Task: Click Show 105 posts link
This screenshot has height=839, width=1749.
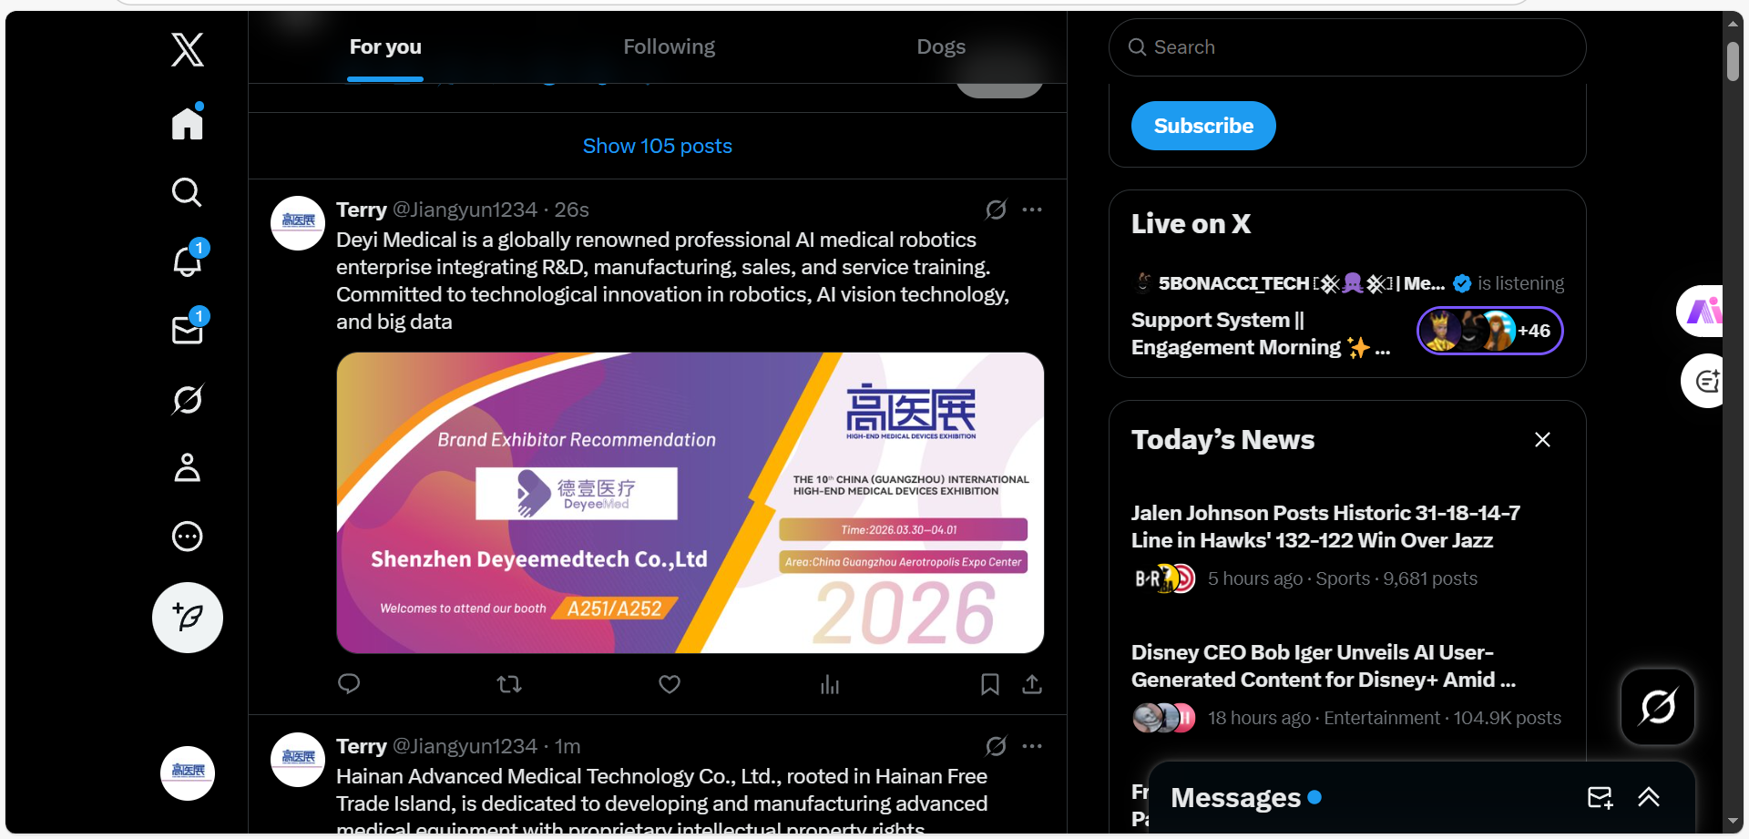Action: (658, 146)
